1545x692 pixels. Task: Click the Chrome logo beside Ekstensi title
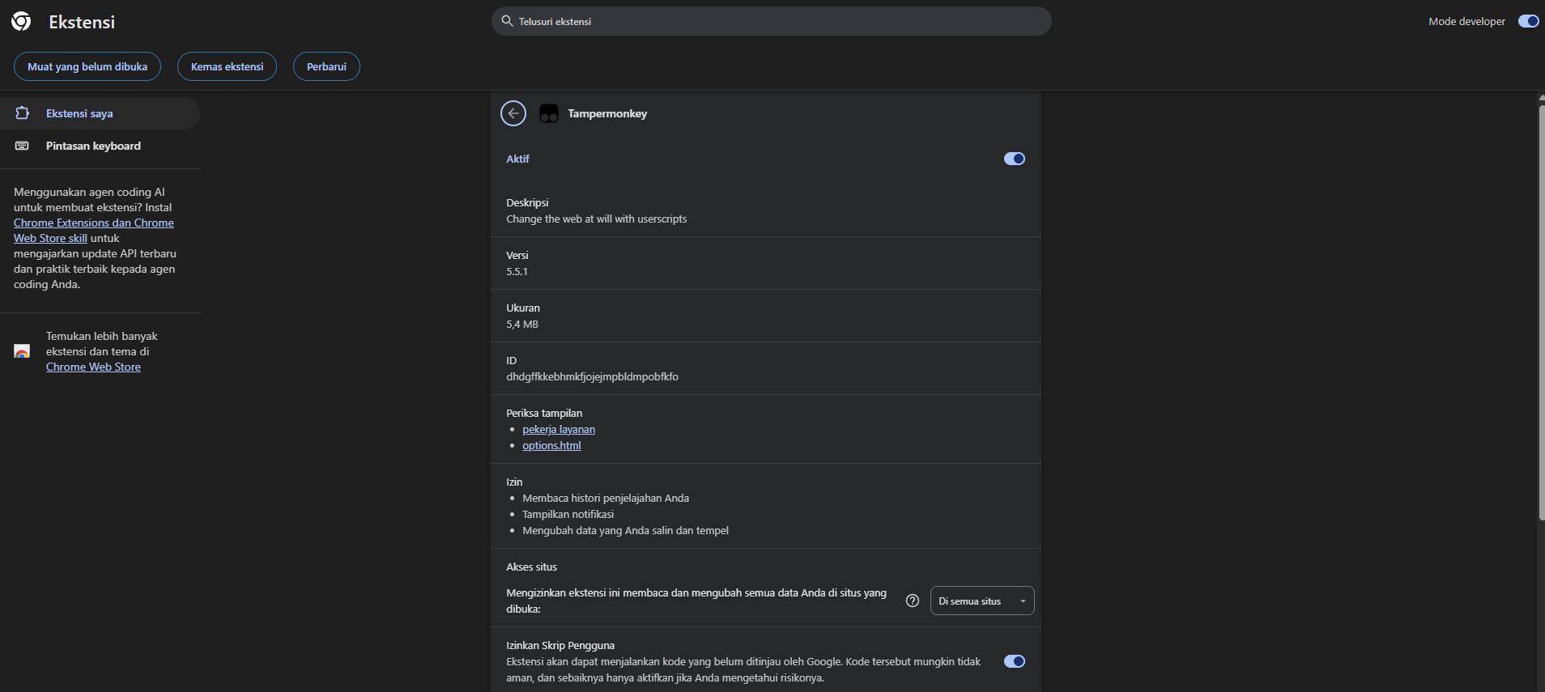point(21,21)
